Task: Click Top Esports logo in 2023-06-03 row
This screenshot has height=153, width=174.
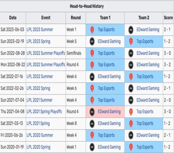Action: tap(92, 30)
